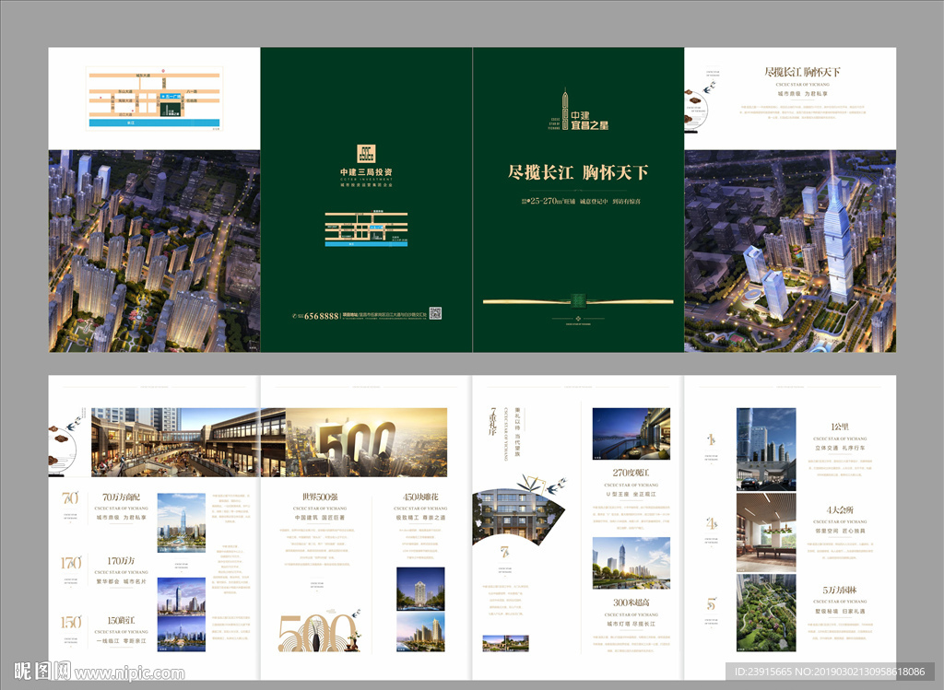The image size is (944, 690).
Task: Open the night aerial photo of residential towers
Action: point(154,251)
